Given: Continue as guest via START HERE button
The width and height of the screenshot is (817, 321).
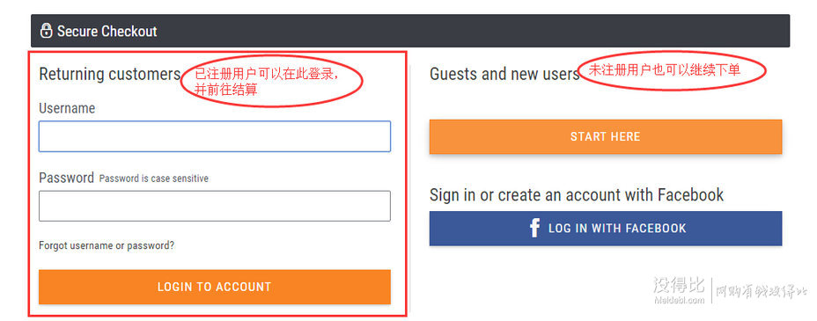Looking at the screenshot, I should 606,137.
